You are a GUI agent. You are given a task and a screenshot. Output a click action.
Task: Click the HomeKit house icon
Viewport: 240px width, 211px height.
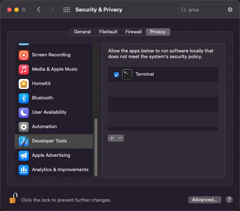(24, 84)
